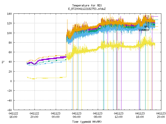Click the '0' y-axis tick label
The width and height of the screenshot is (166, 124).
(x=11, y=81)
